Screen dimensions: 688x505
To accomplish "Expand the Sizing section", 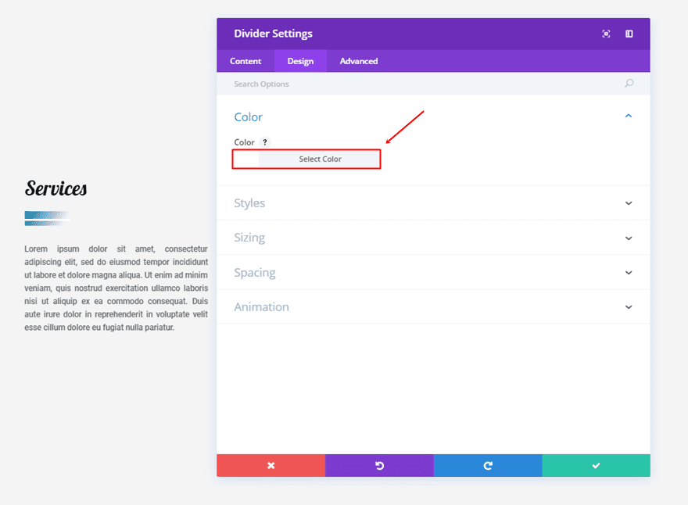I will 433,238.
